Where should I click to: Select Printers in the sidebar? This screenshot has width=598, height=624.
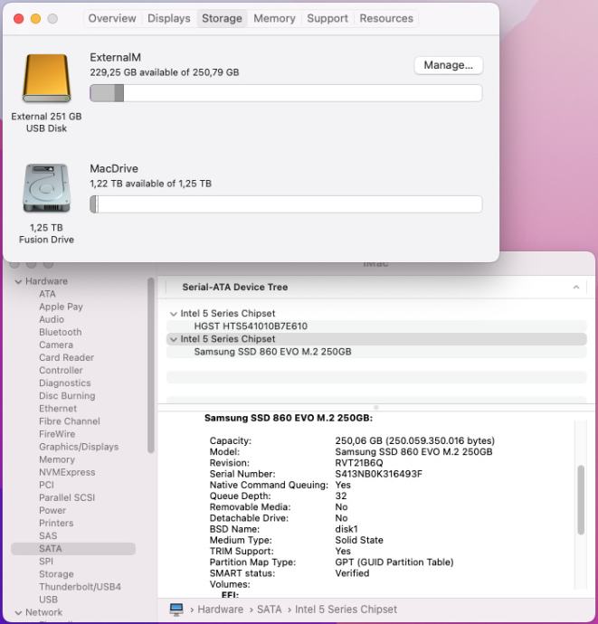point(56,523)
